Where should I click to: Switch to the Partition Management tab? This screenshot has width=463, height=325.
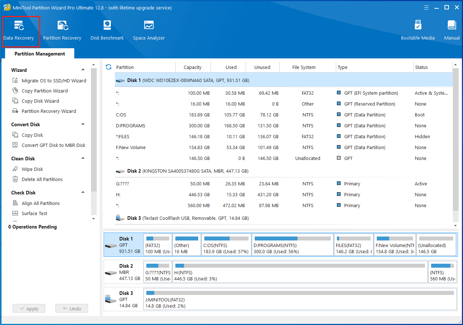[40, 54]
